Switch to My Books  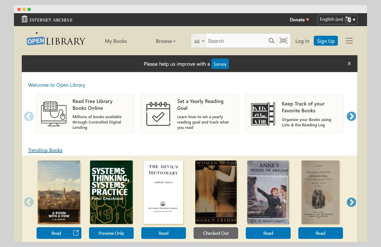point(116,41)
